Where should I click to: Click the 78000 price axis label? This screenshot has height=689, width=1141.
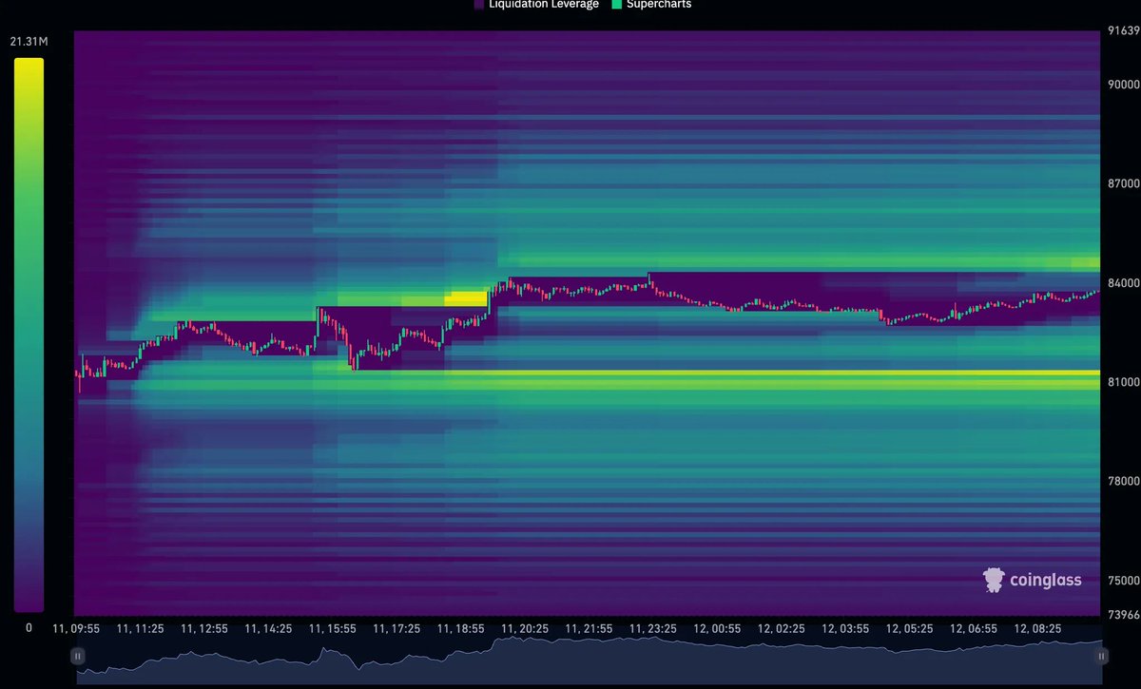pos(1124,481)
